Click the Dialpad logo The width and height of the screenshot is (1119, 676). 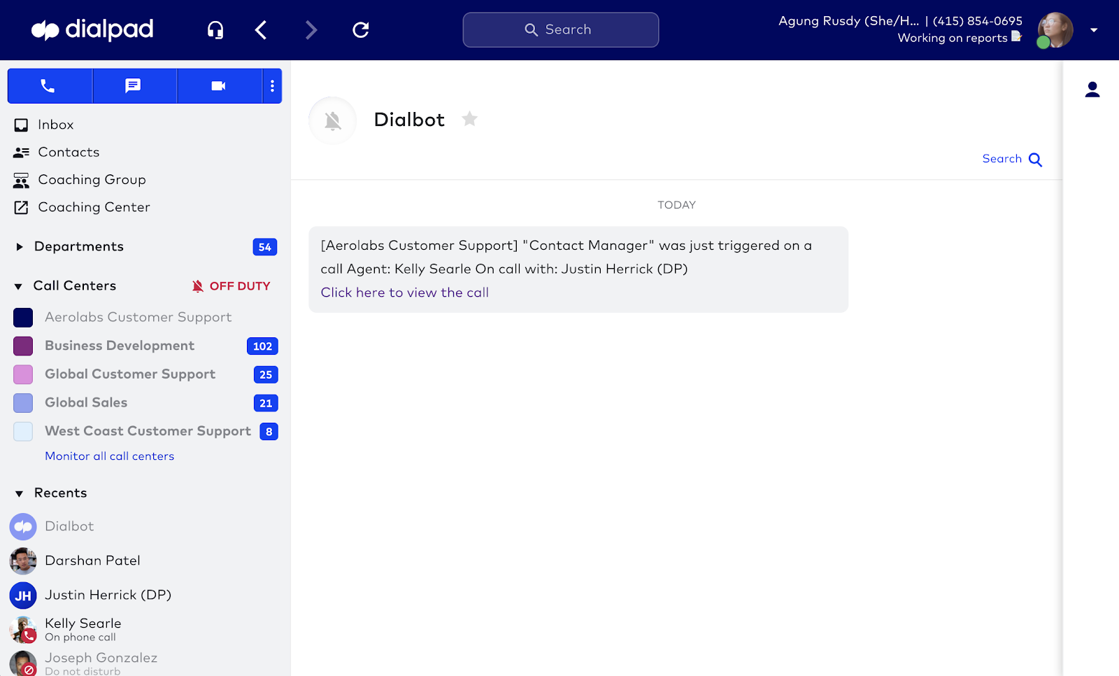coord(92,29)
